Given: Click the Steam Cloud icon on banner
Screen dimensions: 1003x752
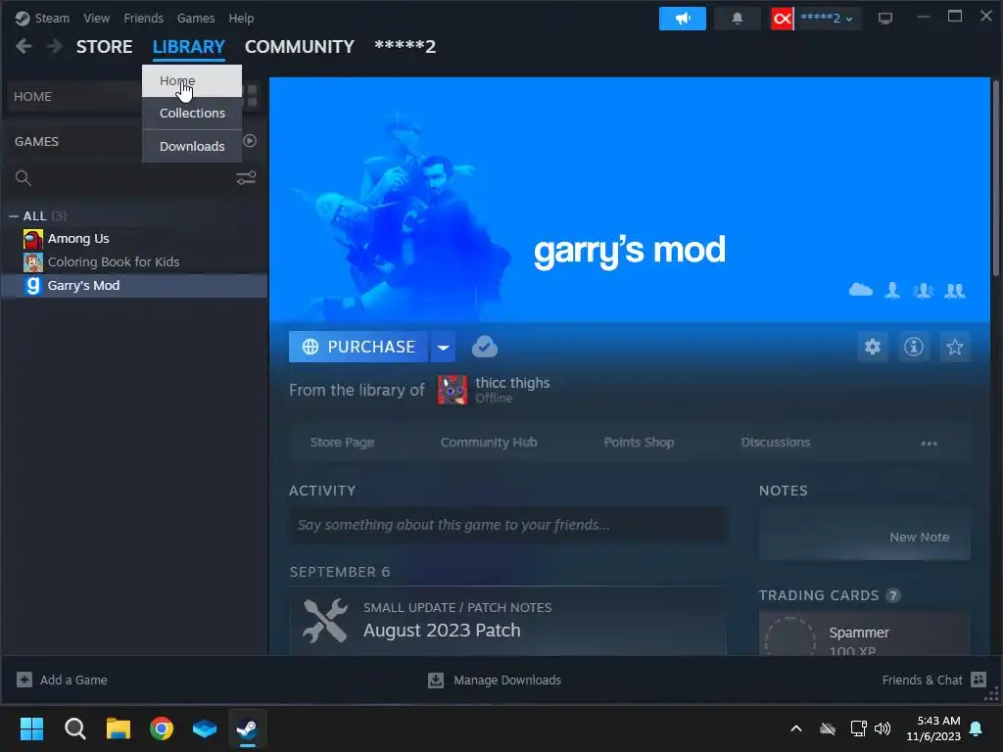Looking at the screenshot, I should [x=860, y=290].
